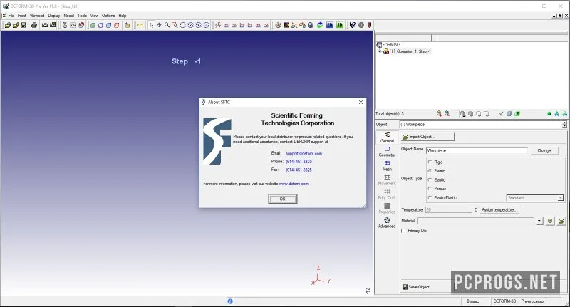
Task: Open the Options menu
Action: tap(108, 16)
